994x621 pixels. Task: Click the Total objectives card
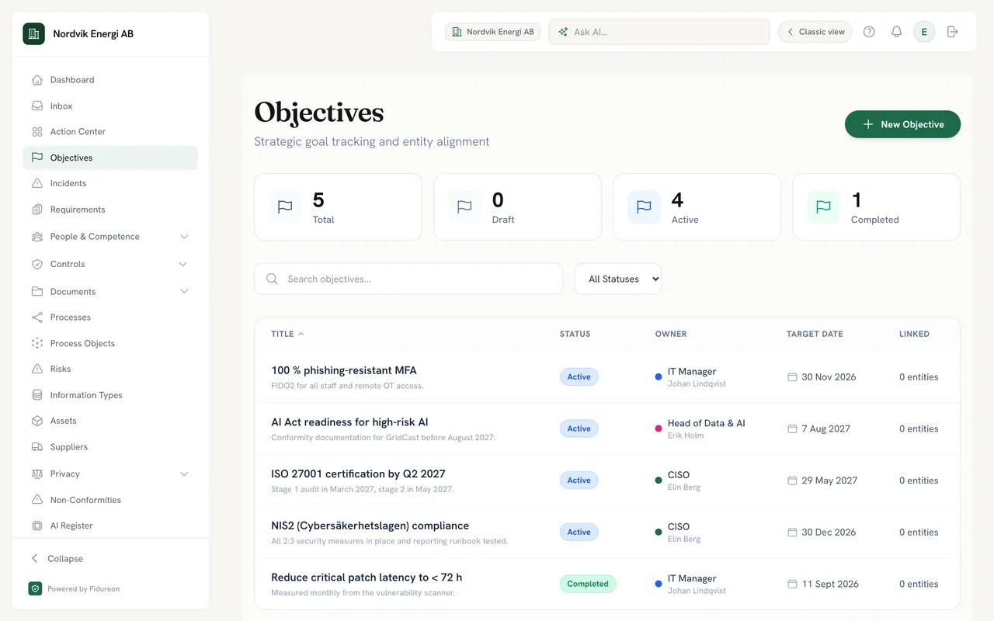[x=338, y=206]
